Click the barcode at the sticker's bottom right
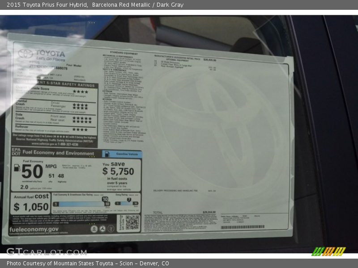Image resolution: width=358 pixels, height=268 pixels. [x=243, y=227]
